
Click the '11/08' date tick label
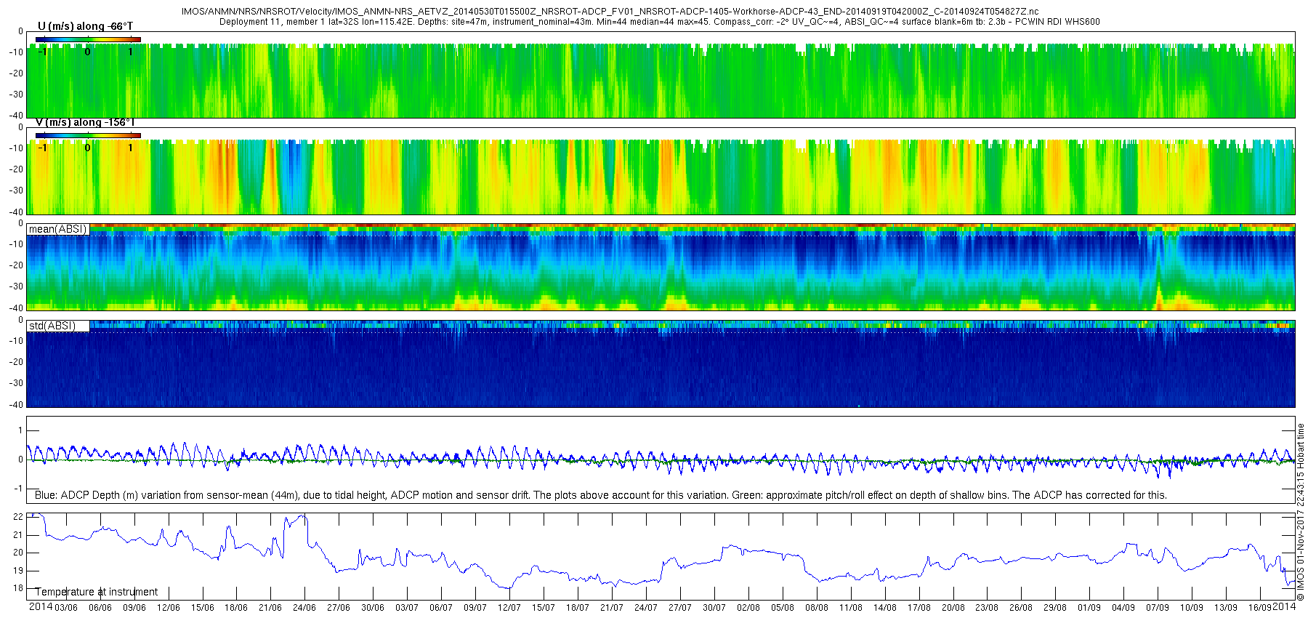(851, 608)
